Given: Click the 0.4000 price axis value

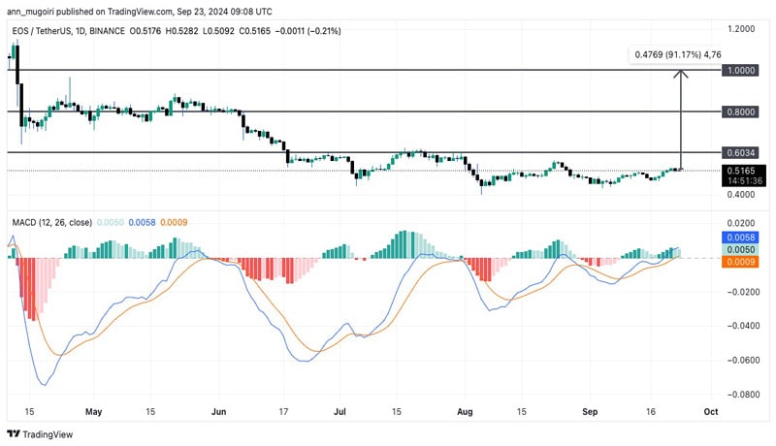Looking at the screenshot, I should (x=741, y=195).
